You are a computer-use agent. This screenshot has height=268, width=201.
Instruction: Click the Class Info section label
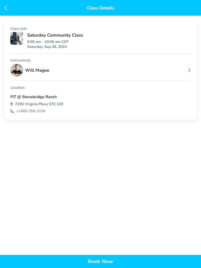pos(19,29)
